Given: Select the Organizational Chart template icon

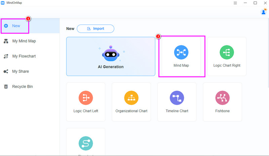Looking at the screenshot, I should 131,98.
